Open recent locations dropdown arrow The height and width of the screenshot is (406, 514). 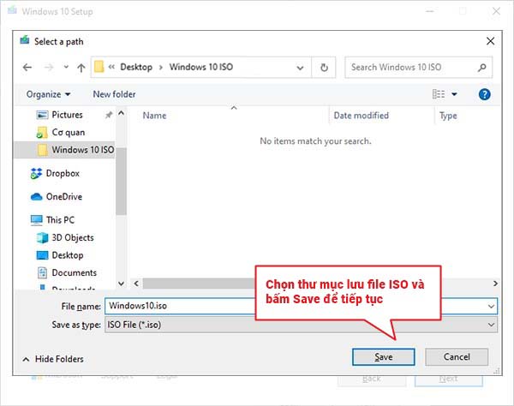[x=66, y=67]
